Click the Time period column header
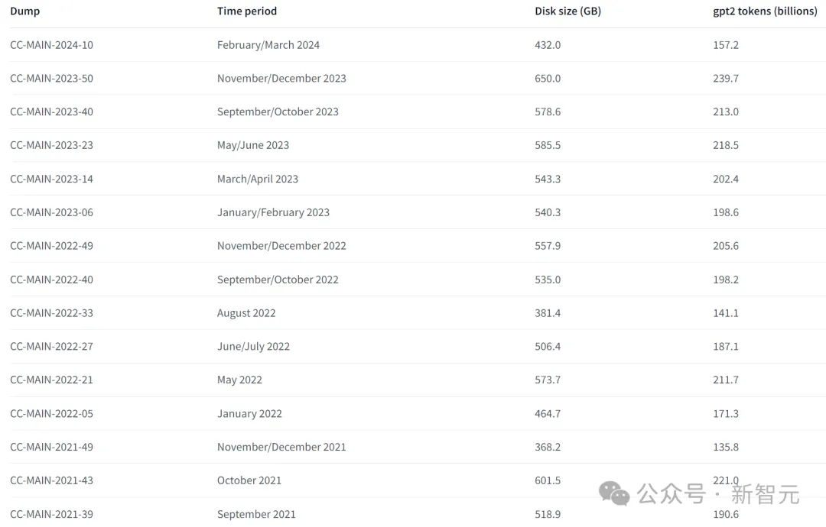Screen dimensions: 826x527 [246, 11]
